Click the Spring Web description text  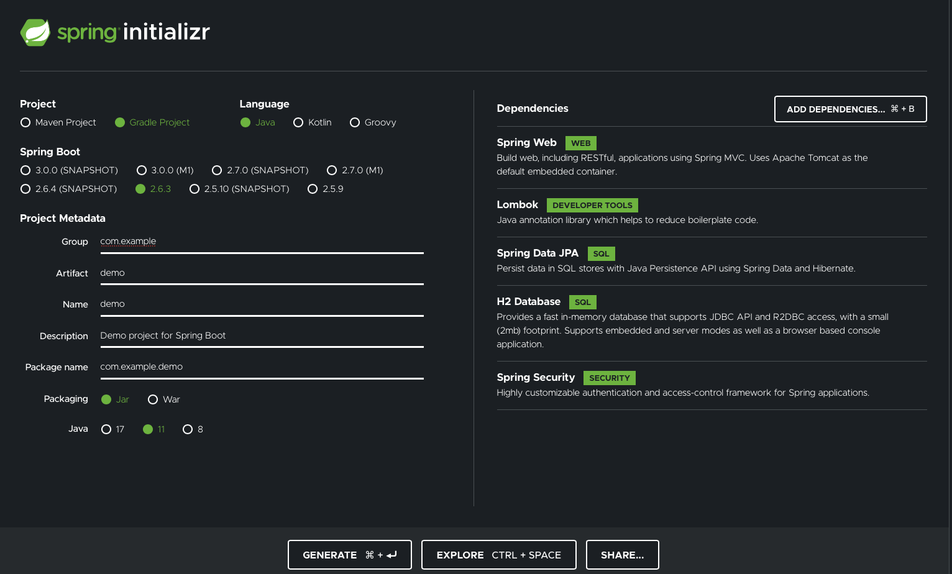[682, 165]
